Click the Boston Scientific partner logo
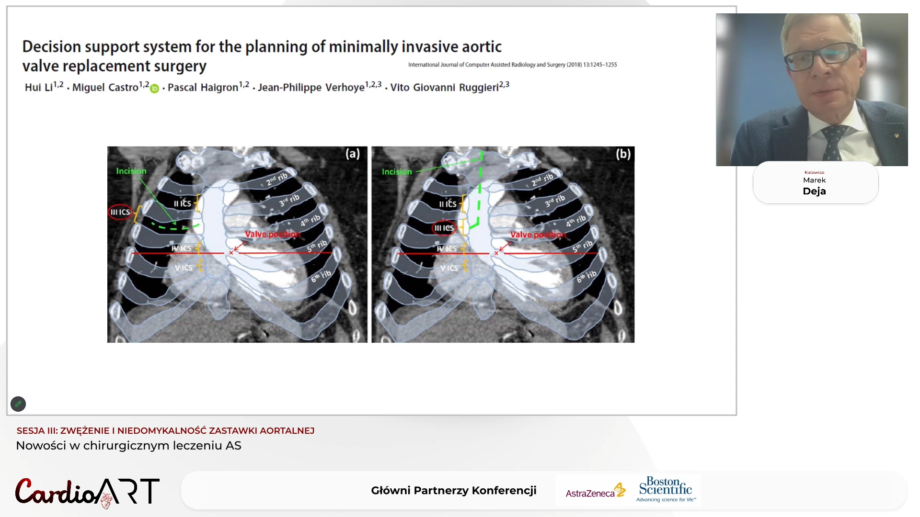The width and height of the screenshot is (920, 517). pyautogui.click(x=665, y=489)
